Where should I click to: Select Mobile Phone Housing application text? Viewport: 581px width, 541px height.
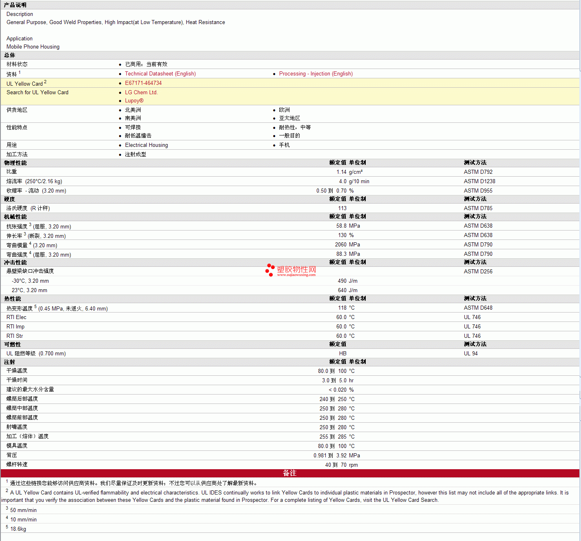(33, 47)
